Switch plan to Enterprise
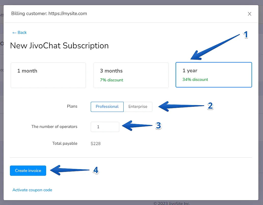263x205 pixels. point(138,107)
